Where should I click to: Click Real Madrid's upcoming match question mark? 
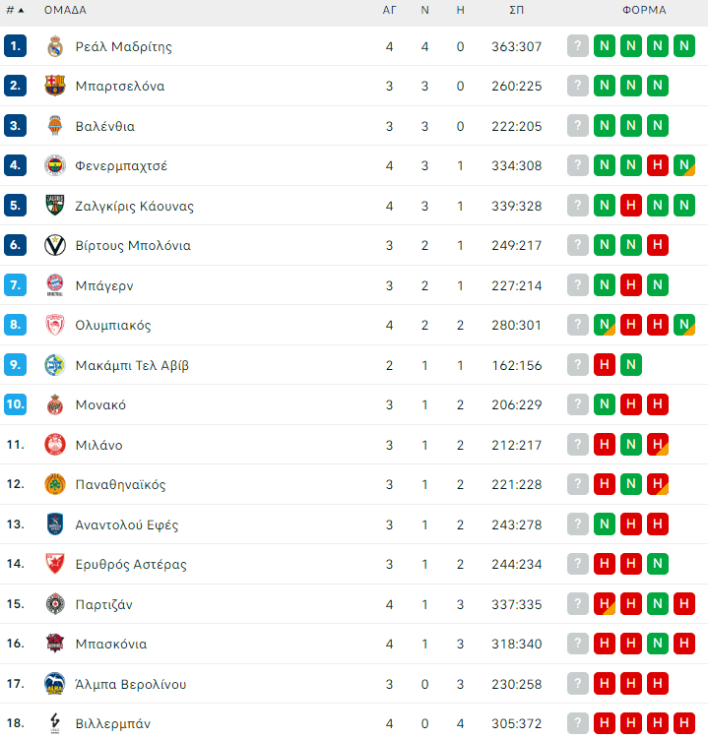(x=578, y=46)
